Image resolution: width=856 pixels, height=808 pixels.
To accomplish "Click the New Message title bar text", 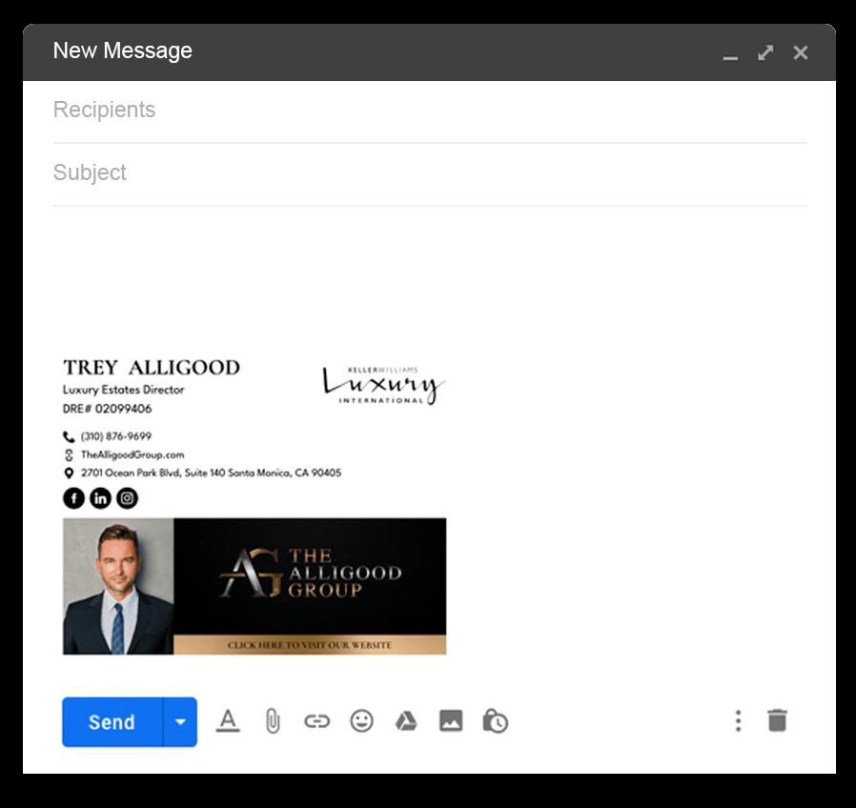I will coord(122,50).
